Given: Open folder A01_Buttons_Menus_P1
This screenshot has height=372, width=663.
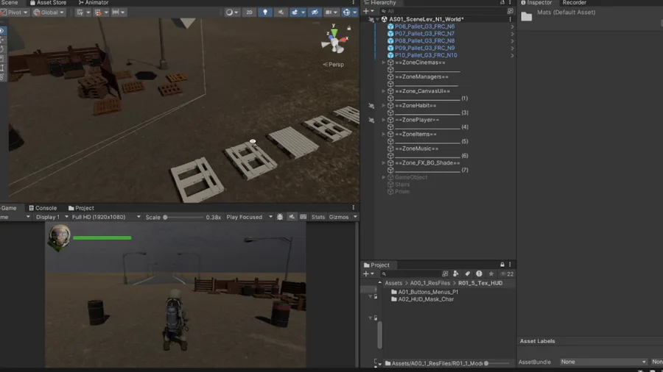Looking at the screenshot, I should [x=428, y=292].
